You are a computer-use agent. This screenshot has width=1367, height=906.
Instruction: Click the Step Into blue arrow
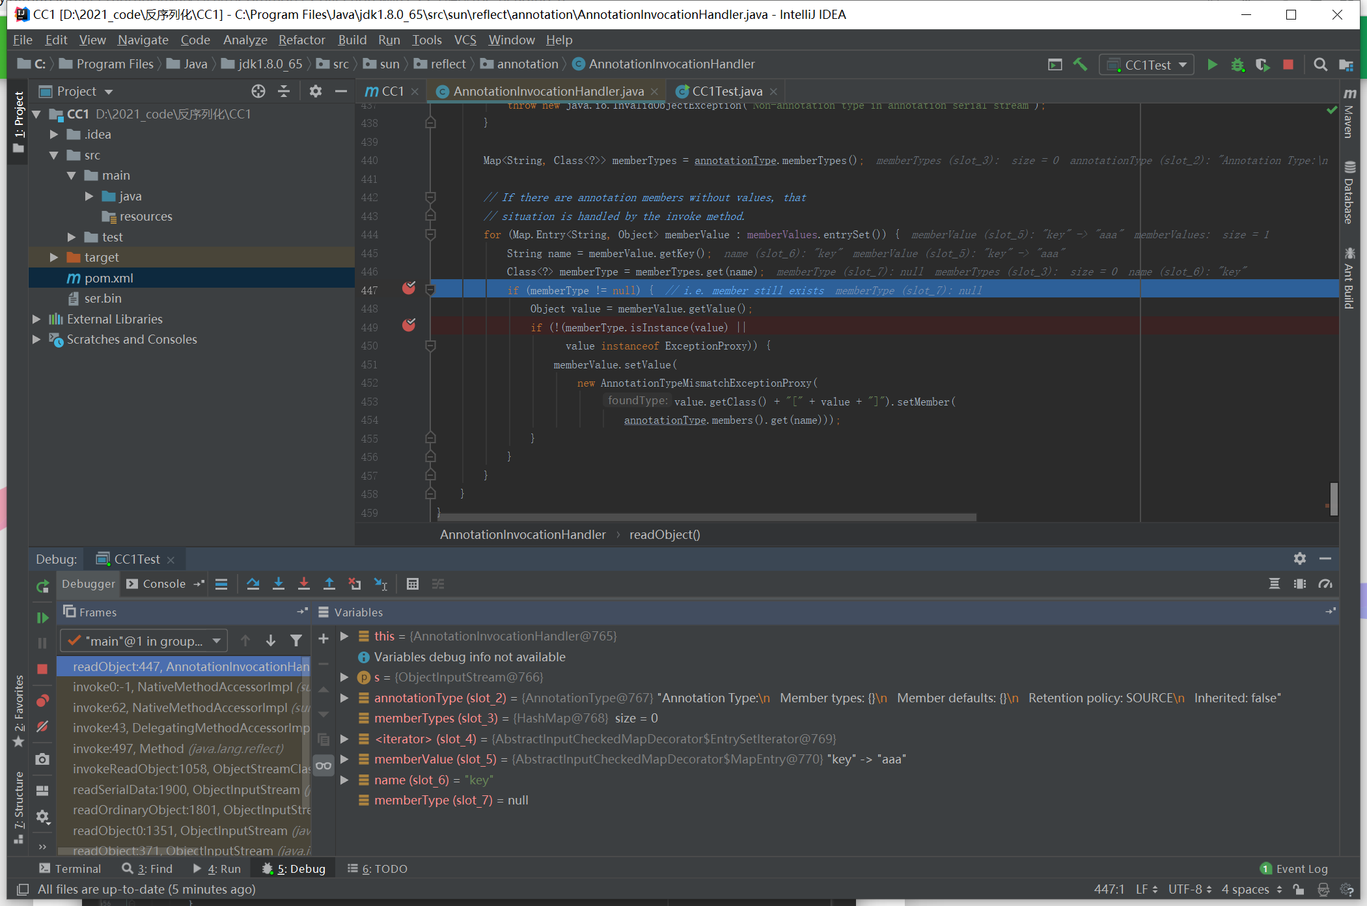tap(279, 584)
